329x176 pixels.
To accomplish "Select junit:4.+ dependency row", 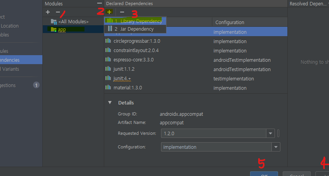I will pos(196,78).
